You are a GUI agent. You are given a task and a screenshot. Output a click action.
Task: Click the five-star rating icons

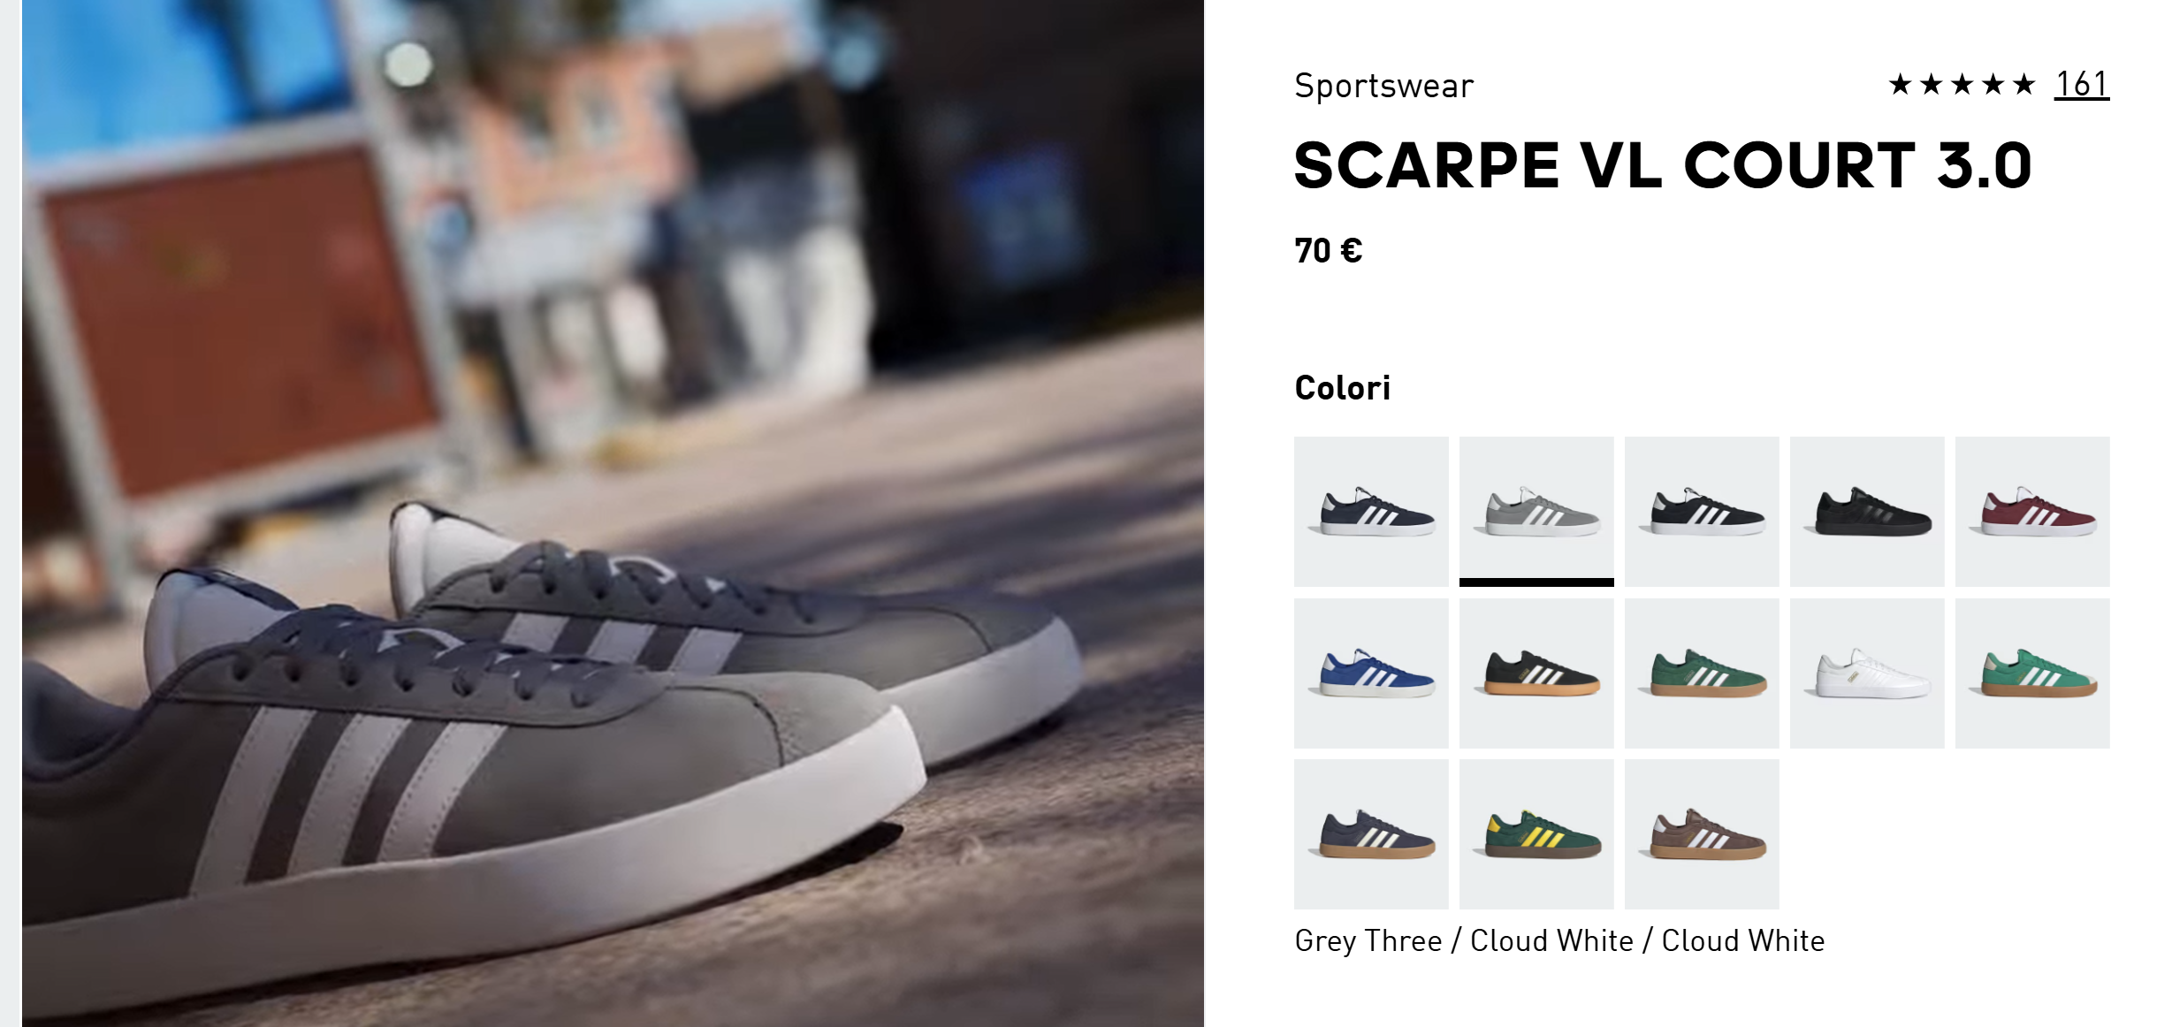tap(1962, 85)
